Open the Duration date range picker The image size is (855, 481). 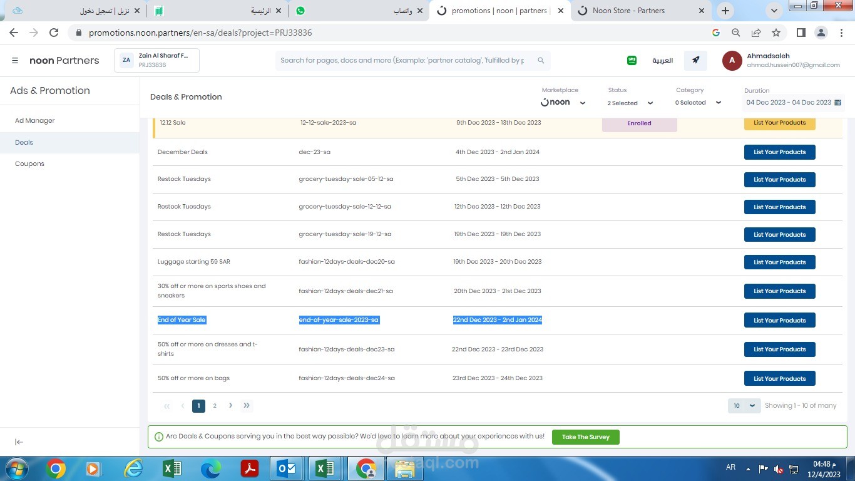[794, 103]
